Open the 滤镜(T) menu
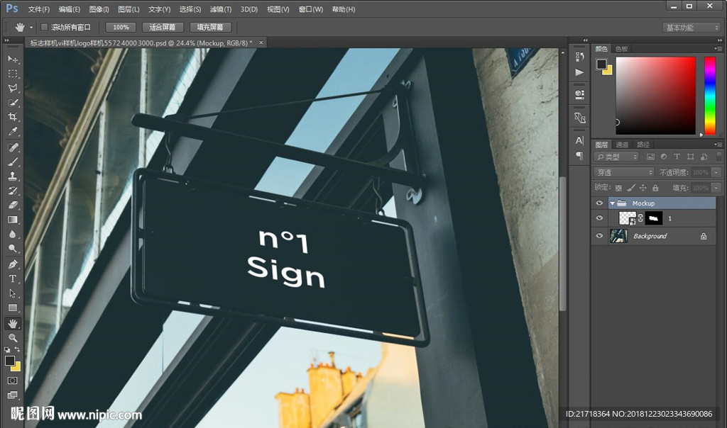 [221, 9]
